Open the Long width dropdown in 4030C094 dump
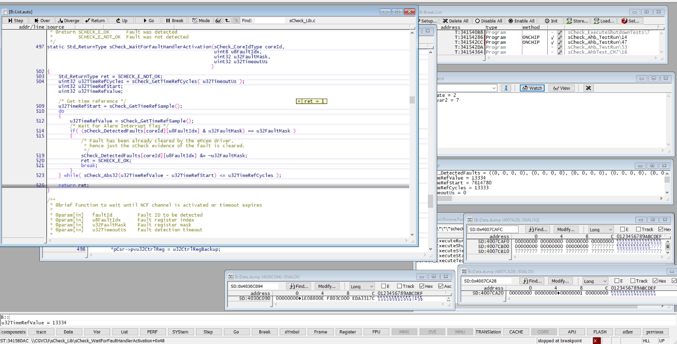The width and height of the screenshot is (677, 344). [362, 287]
